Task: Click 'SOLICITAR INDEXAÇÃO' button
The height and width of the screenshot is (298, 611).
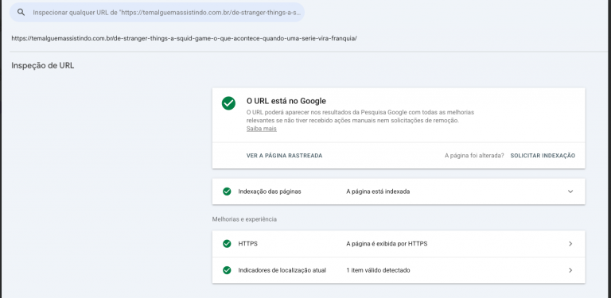Action: click(x=543, y=156)
